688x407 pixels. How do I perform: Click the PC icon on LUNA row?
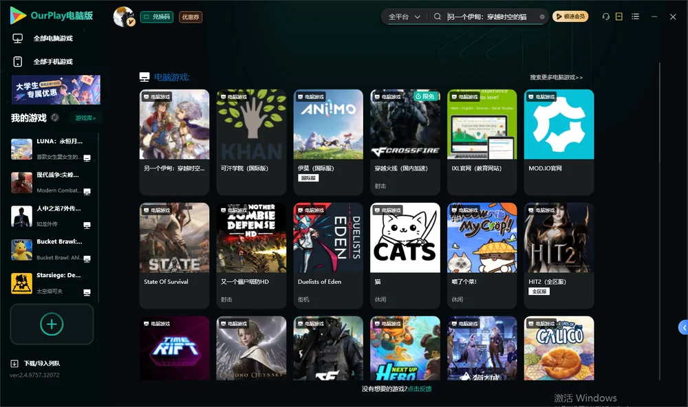coord(87,158)
